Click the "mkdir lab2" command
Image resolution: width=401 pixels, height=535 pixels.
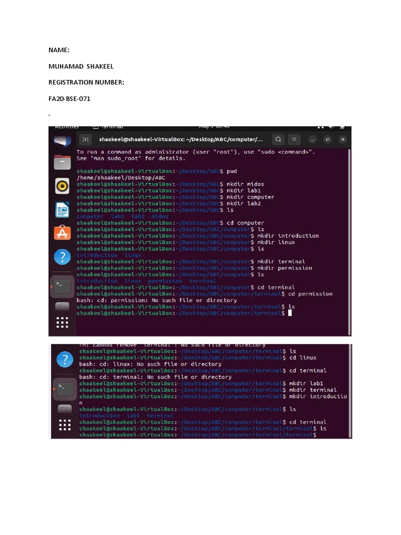(244, 204)
